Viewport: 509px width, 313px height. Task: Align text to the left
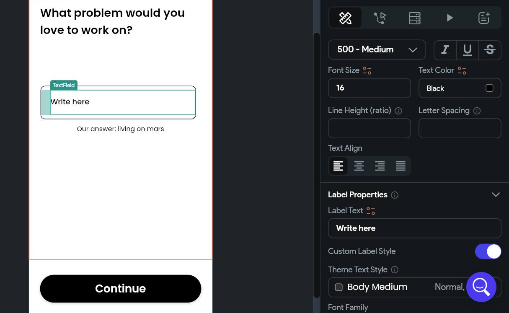338,166
